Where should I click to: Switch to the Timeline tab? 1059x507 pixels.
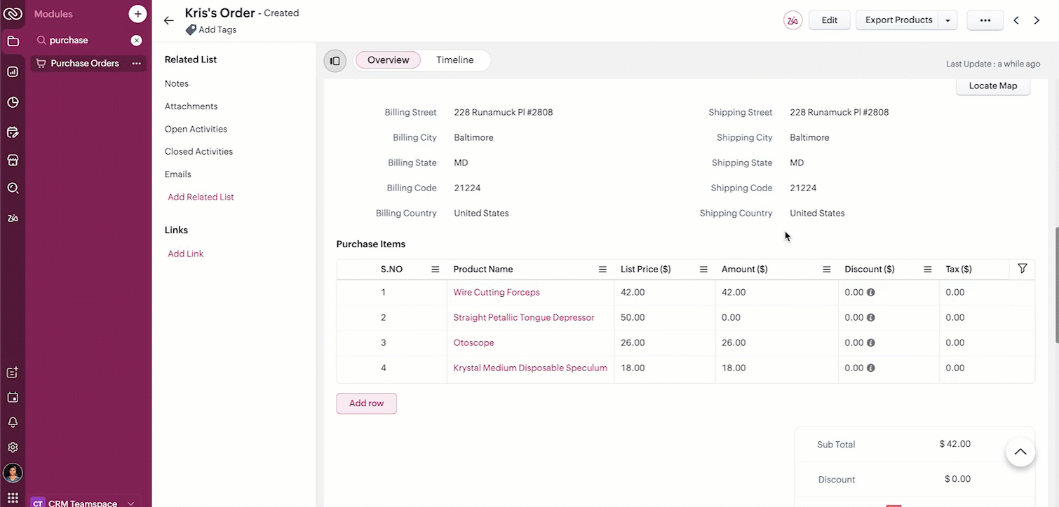(x=454, y=60)
